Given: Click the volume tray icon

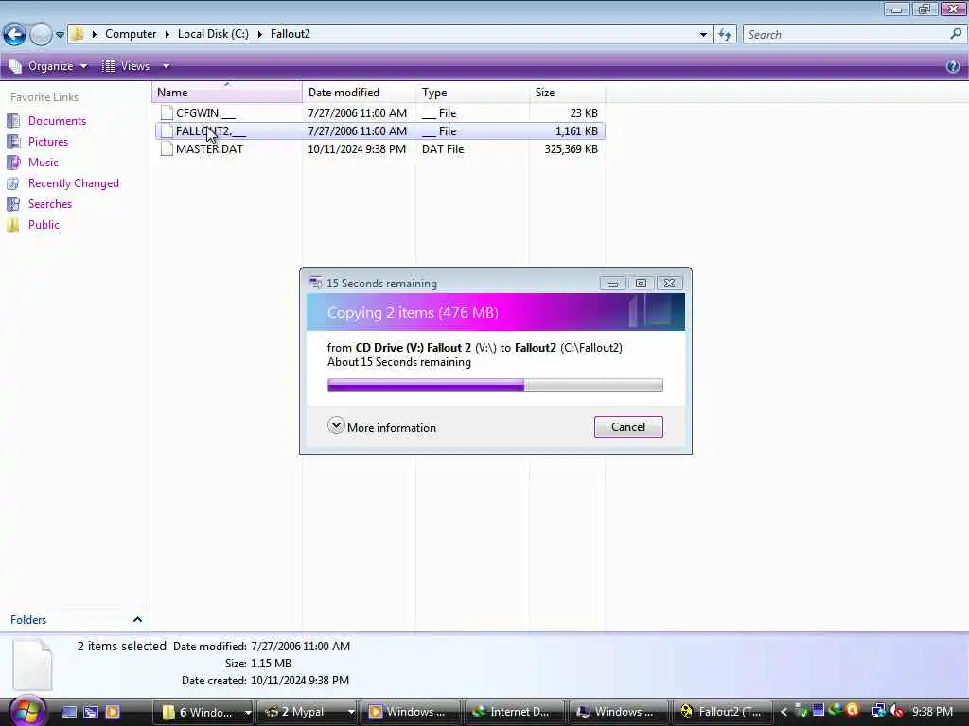Looking at the screenshot, I should point(896,711).
